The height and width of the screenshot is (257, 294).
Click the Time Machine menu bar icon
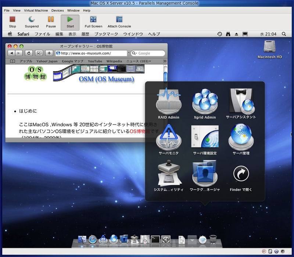[219, 34]
